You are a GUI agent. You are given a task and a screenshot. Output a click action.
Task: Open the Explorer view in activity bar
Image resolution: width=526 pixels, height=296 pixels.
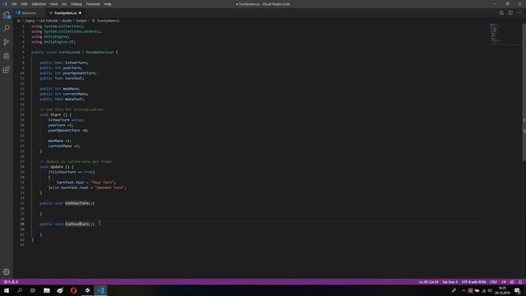click(x=7, y=15)
